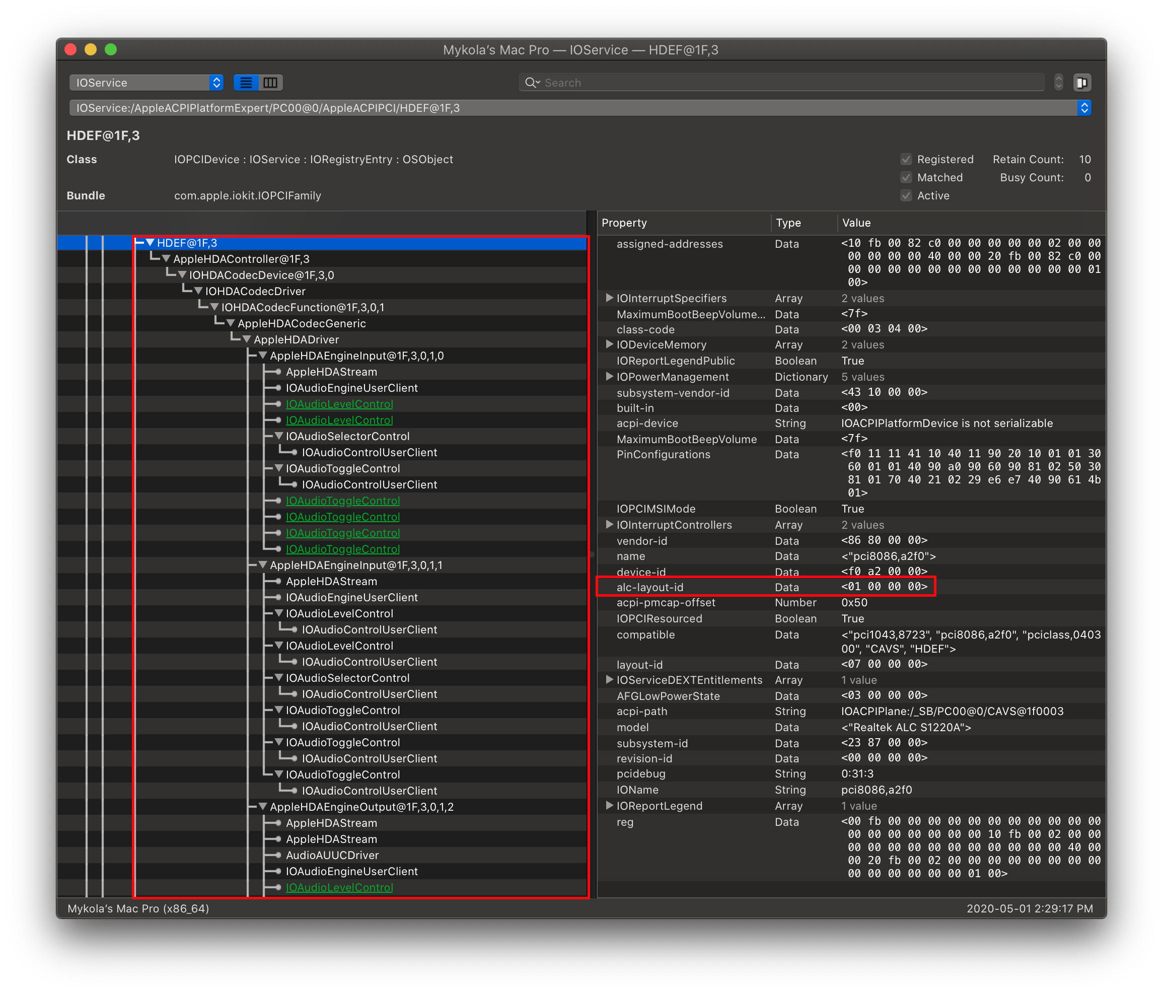1163x993 pixels.
Task: Click the Value column header
Action: pyautogui.click(x=856, y=223)
